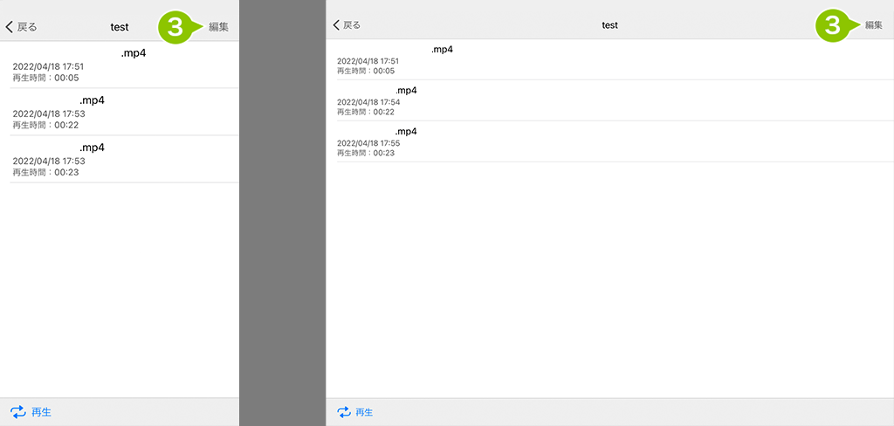The height and width of the screenshot is (426, 894).
Task: Tap 再生 label in the right panel
Action: pyautogui.click(x=364, y=412)
